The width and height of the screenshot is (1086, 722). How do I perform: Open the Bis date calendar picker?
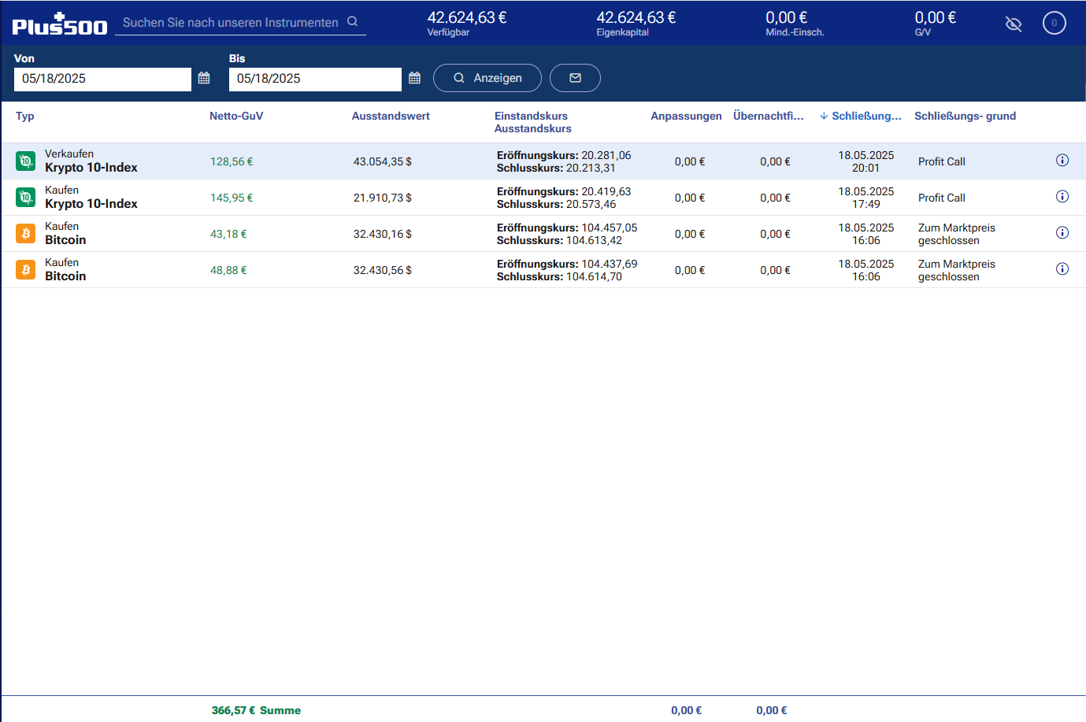(415, 78)
